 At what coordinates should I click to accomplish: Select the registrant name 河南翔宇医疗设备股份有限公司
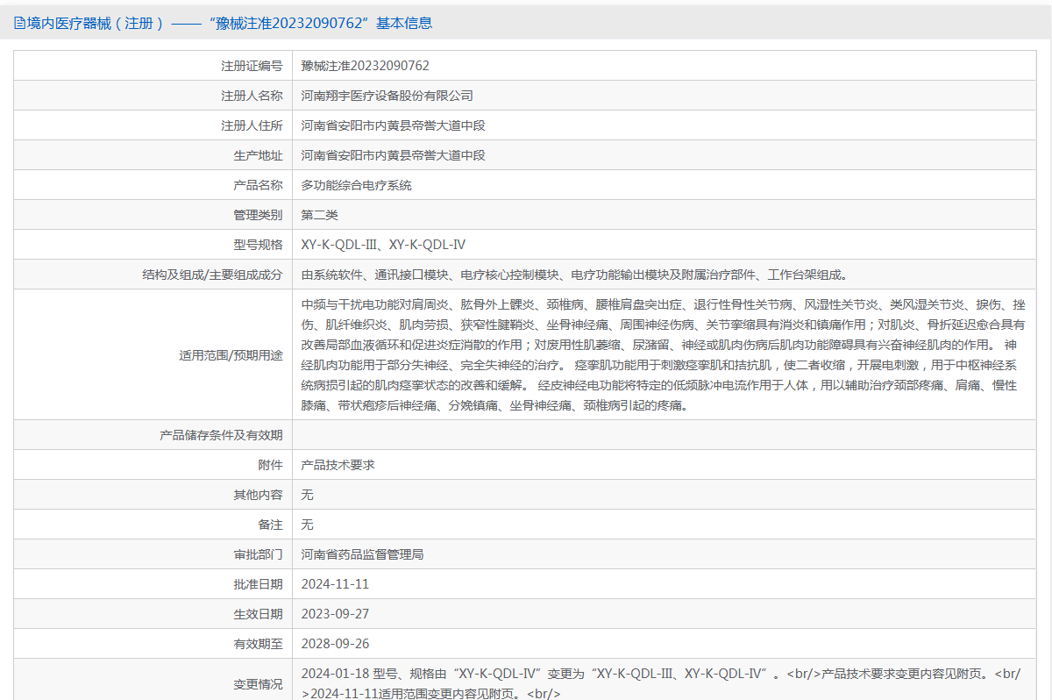387,96
